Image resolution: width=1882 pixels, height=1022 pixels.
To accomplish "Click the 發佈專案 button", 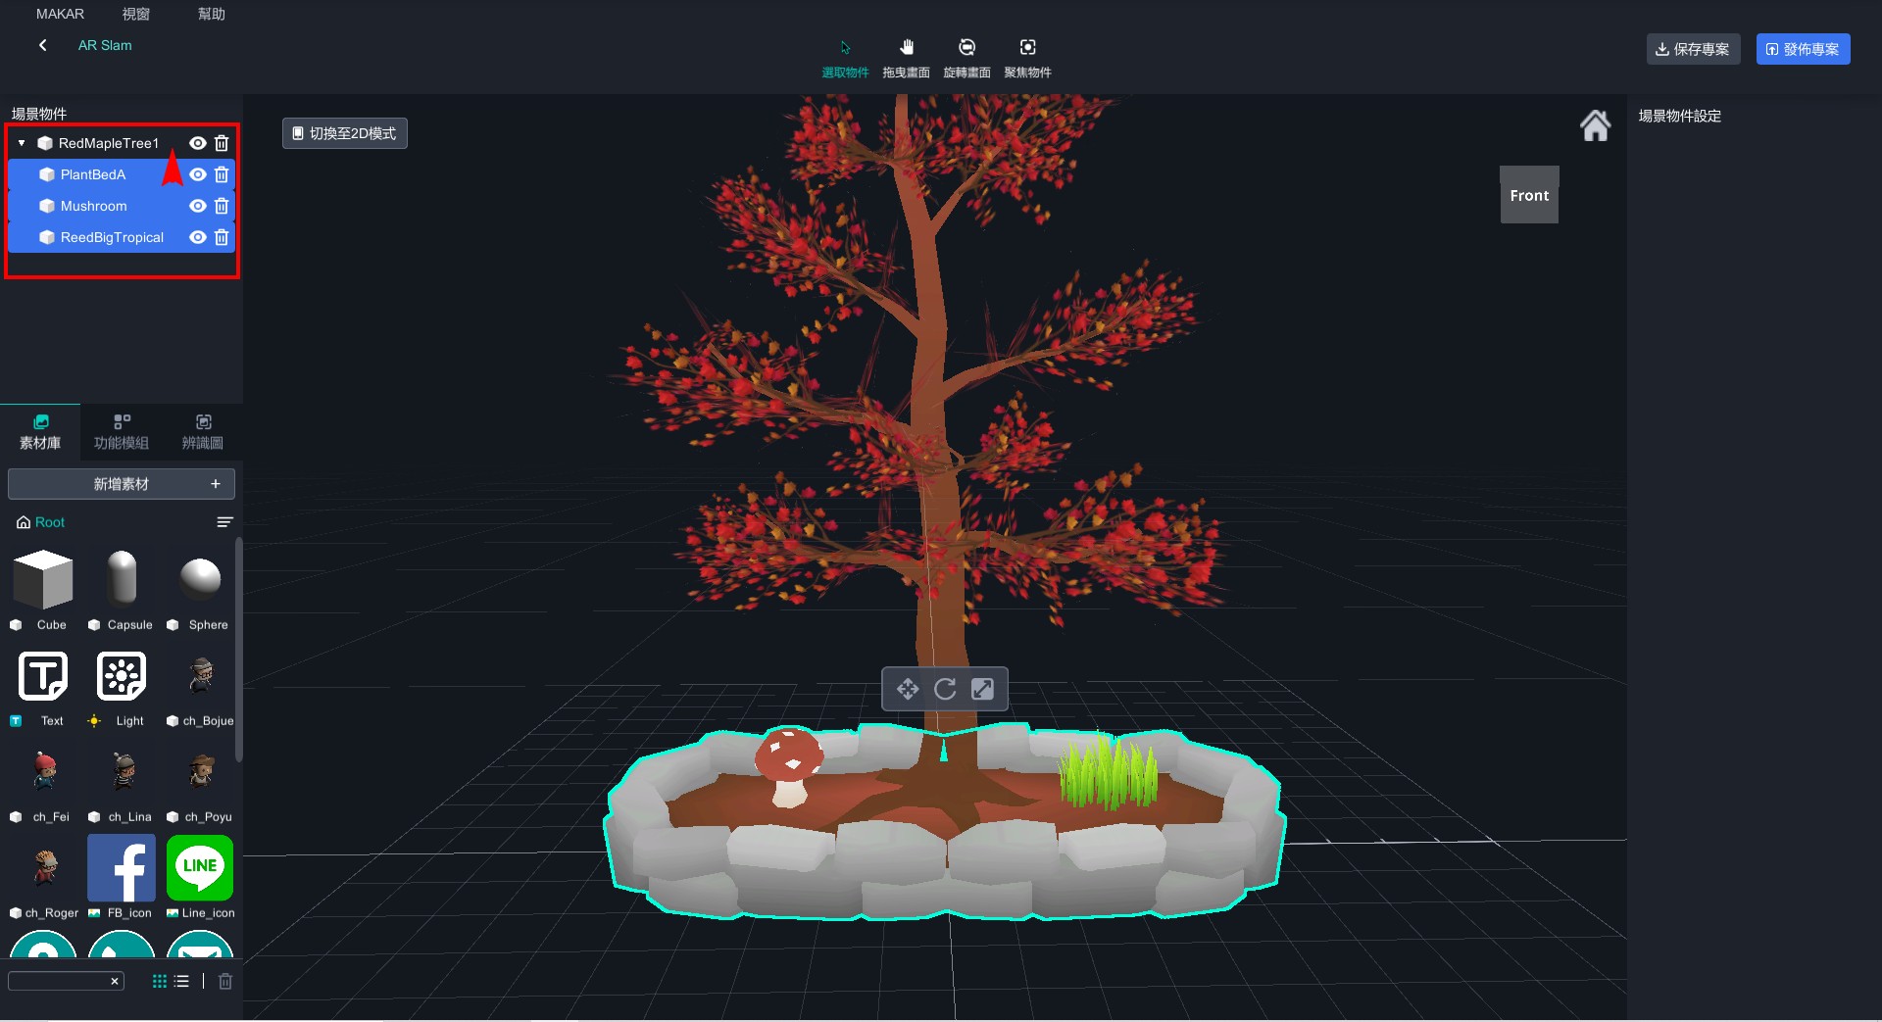I will [1803, 49].
